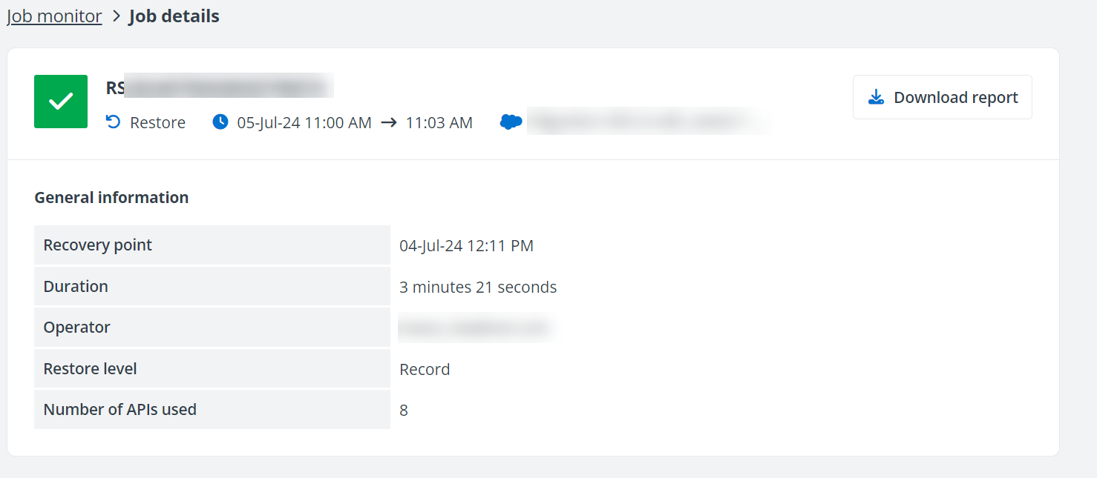Viewport: 1097px width, 478px height.
Task: Click the download icon inside Download report
Action: 877,96
